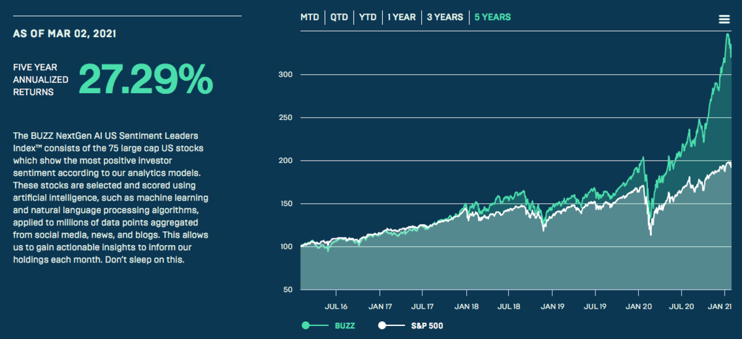Click the 27.29% returns figure

[146, 78]
